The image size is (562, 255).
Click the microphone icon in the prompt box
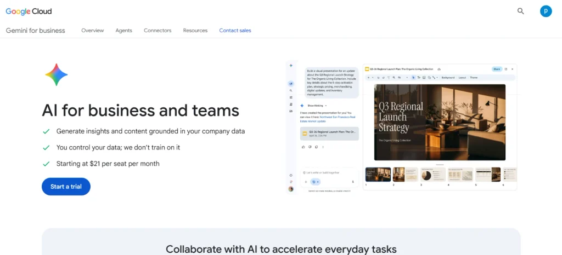(353, 182)
